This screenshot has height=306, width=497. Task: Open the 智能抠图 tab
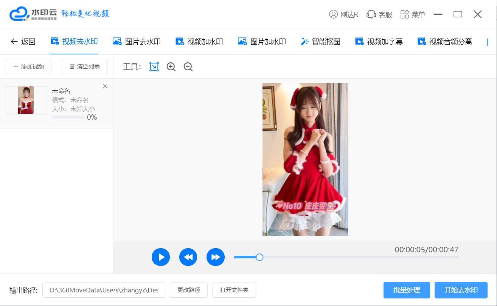click(320, 42)
